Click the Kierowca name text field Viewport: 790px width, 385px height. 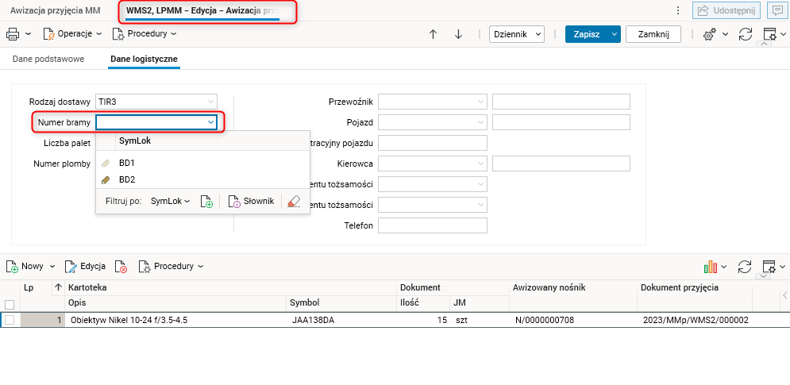tap(561, 164)
